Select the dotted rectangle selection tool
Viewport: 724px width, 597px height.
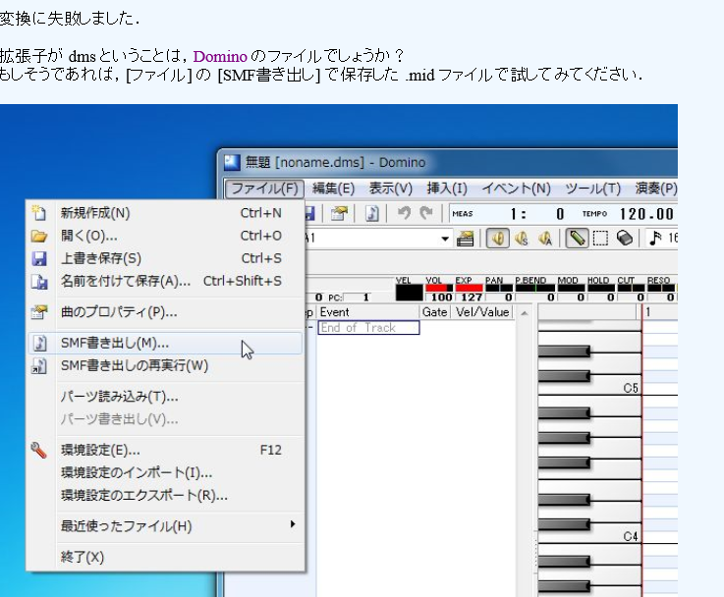[x=600, y=239]
